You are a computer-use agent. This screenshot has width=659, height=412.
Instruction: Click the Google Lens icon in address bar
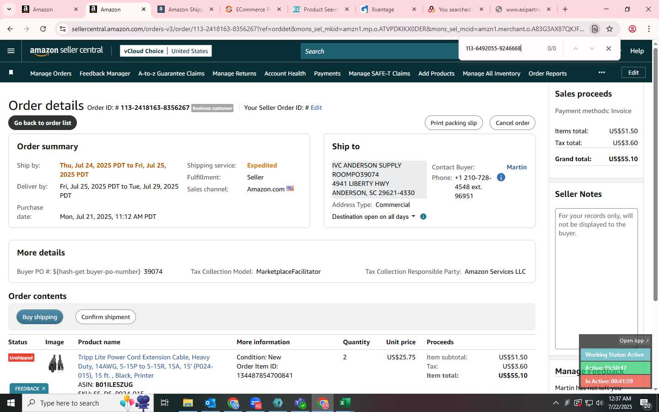(594, 29)
